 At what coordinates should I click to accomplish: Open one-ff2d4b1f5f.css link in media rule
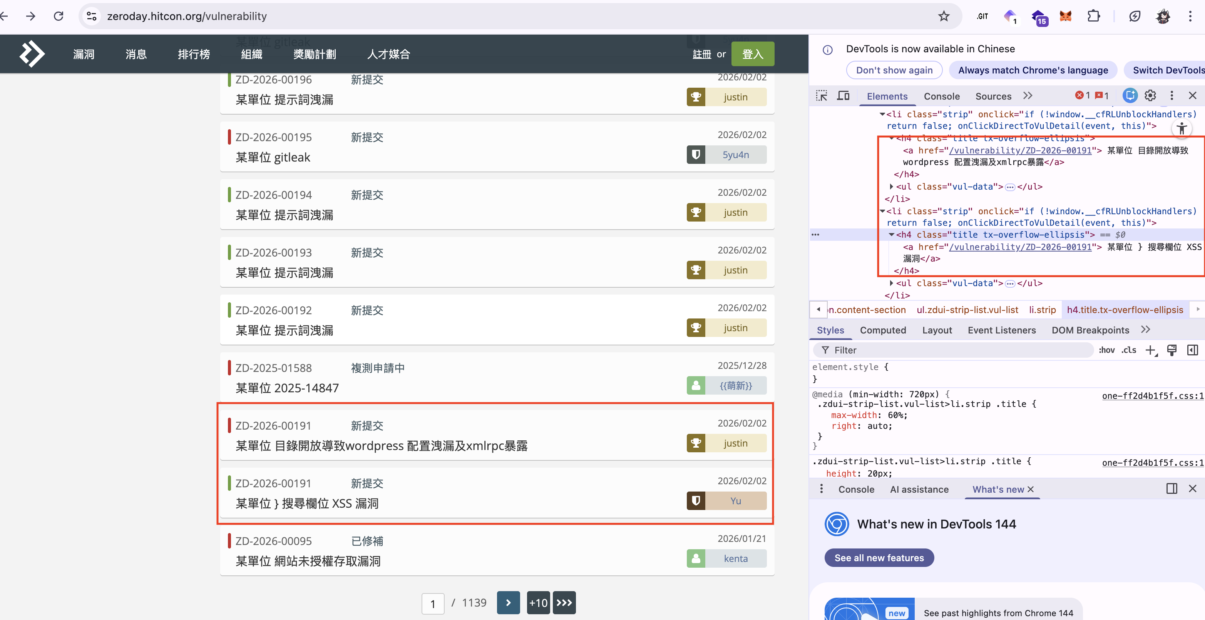click(x=1153, y=396)
